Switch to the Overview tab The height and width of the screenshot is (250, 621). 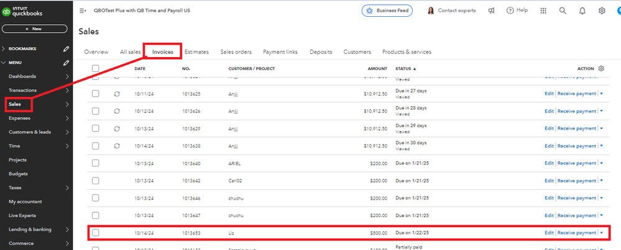coord(96,51)
